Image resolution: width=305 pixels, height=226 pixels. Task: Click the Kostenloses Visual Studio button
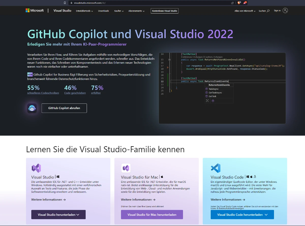(165, 11)
